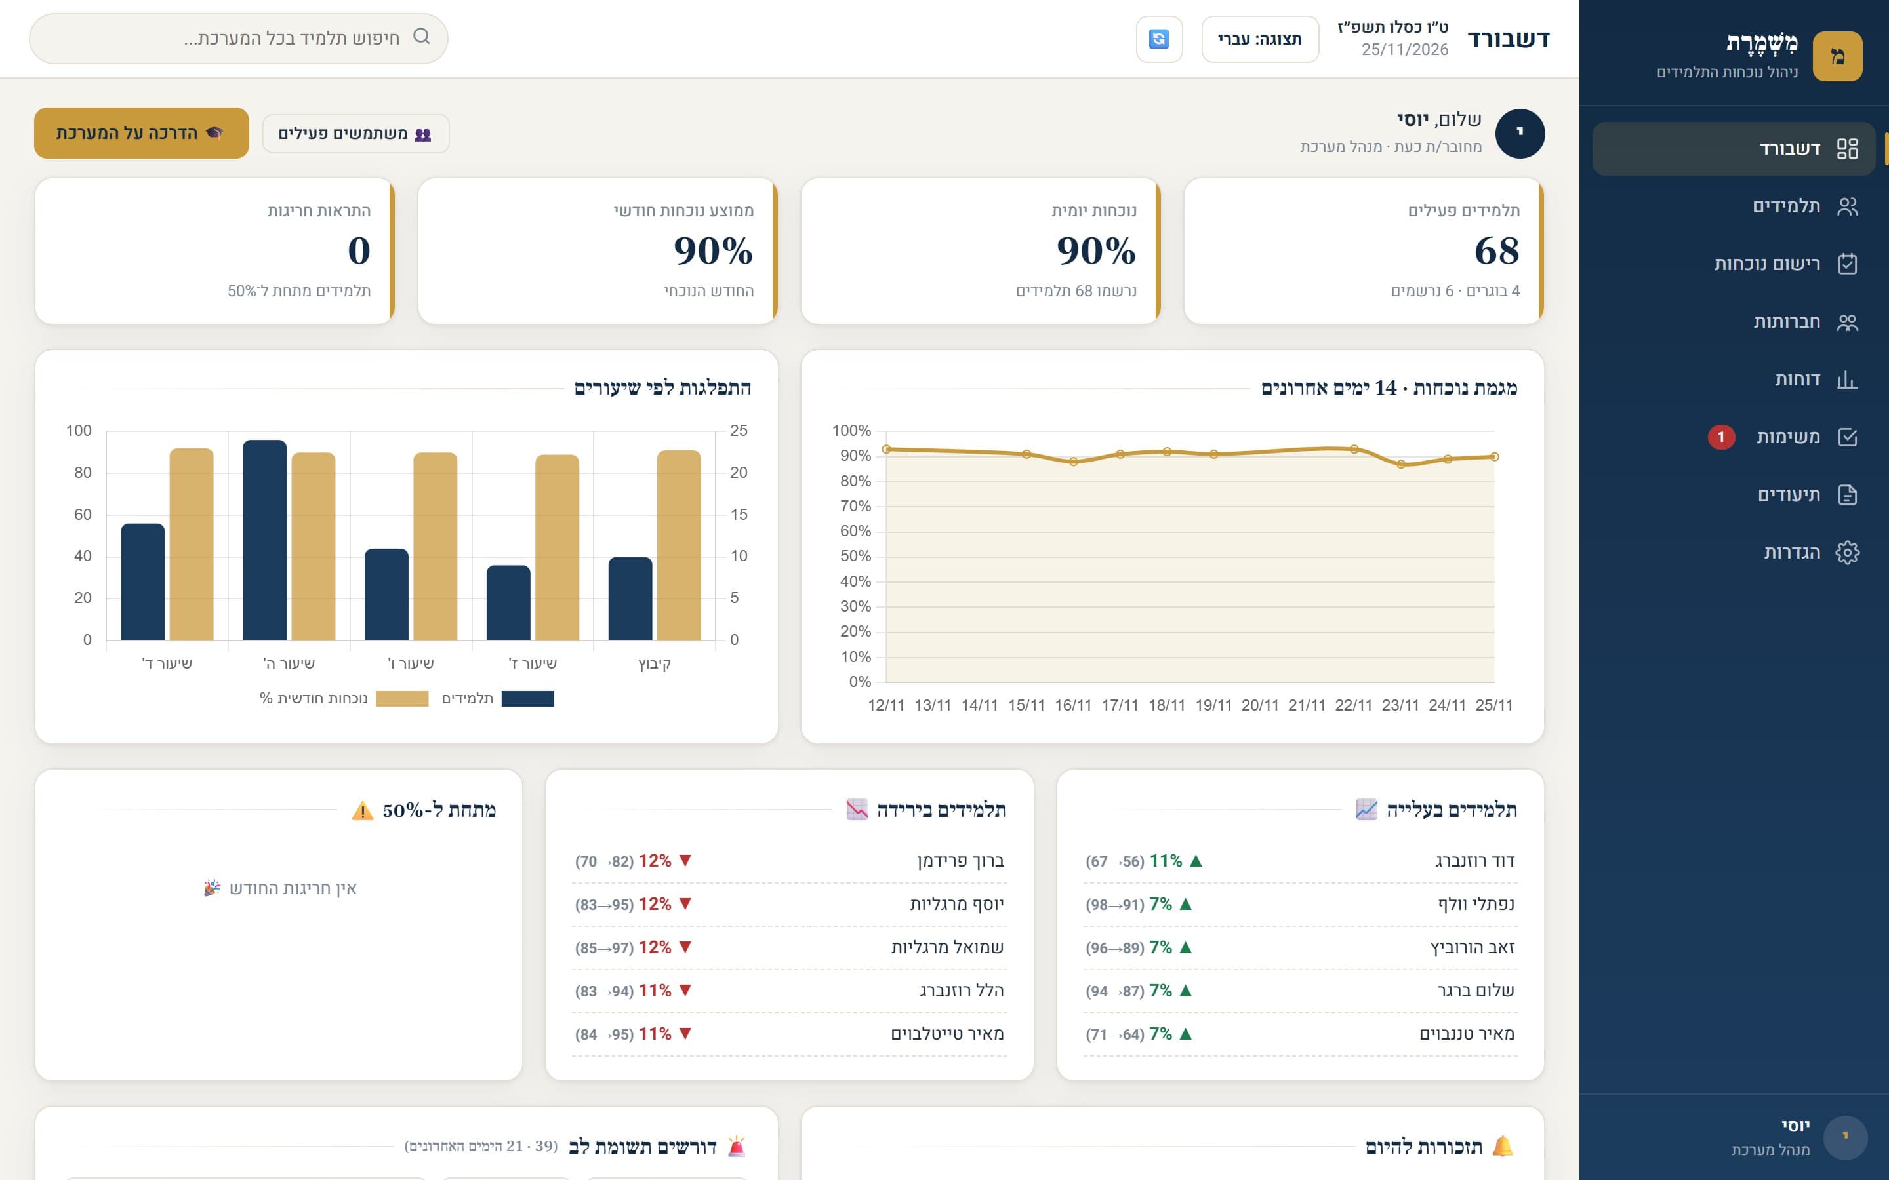Select הלל רוזנברג row
The width and height of the screenshot is (1889, 1180).
(x=789, y=991)
